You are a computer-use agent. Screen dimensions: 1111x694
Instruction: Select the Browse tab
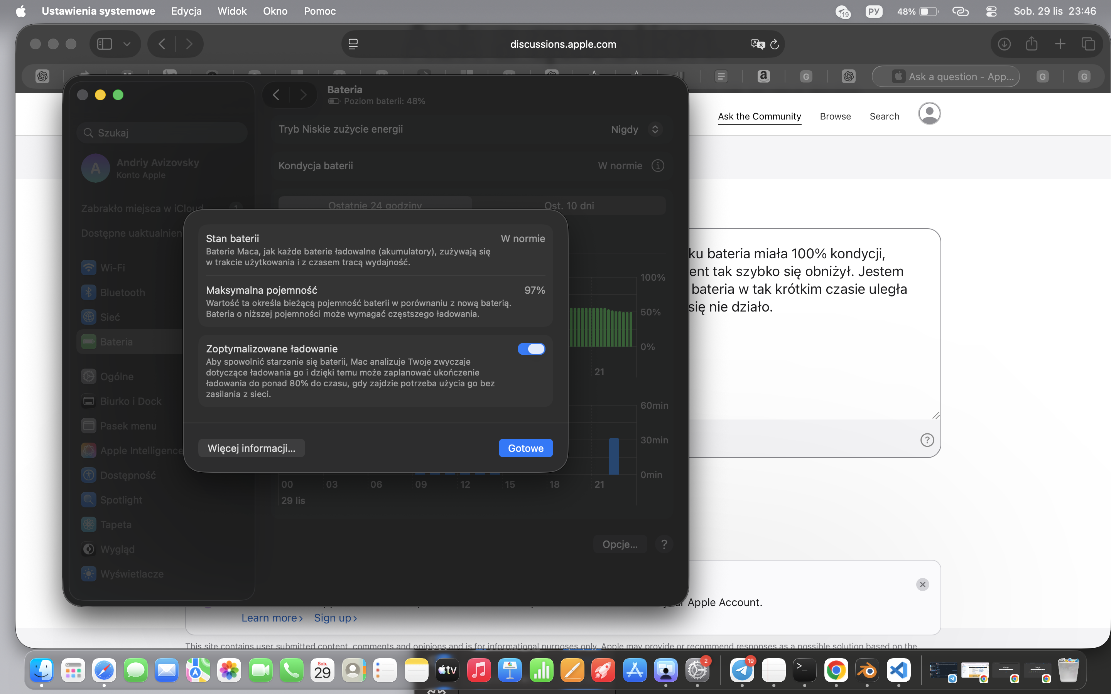coord(835,116)
